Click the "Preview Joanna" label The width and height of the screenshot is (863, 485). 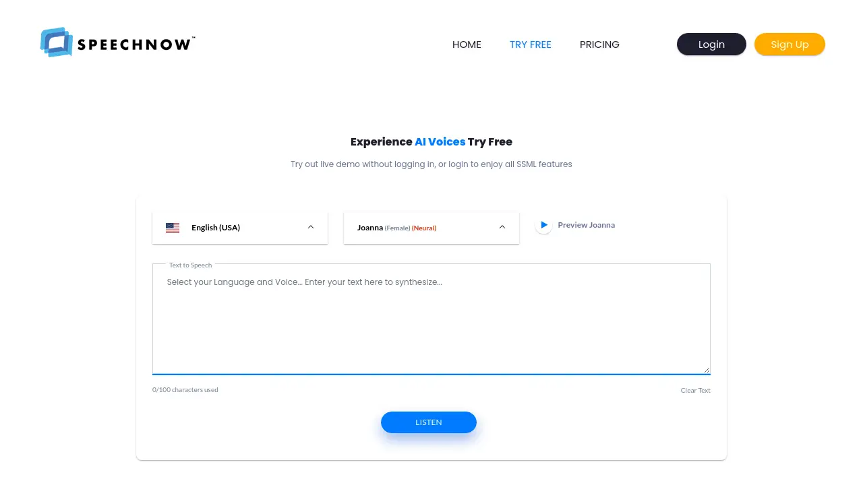(587, 225)
